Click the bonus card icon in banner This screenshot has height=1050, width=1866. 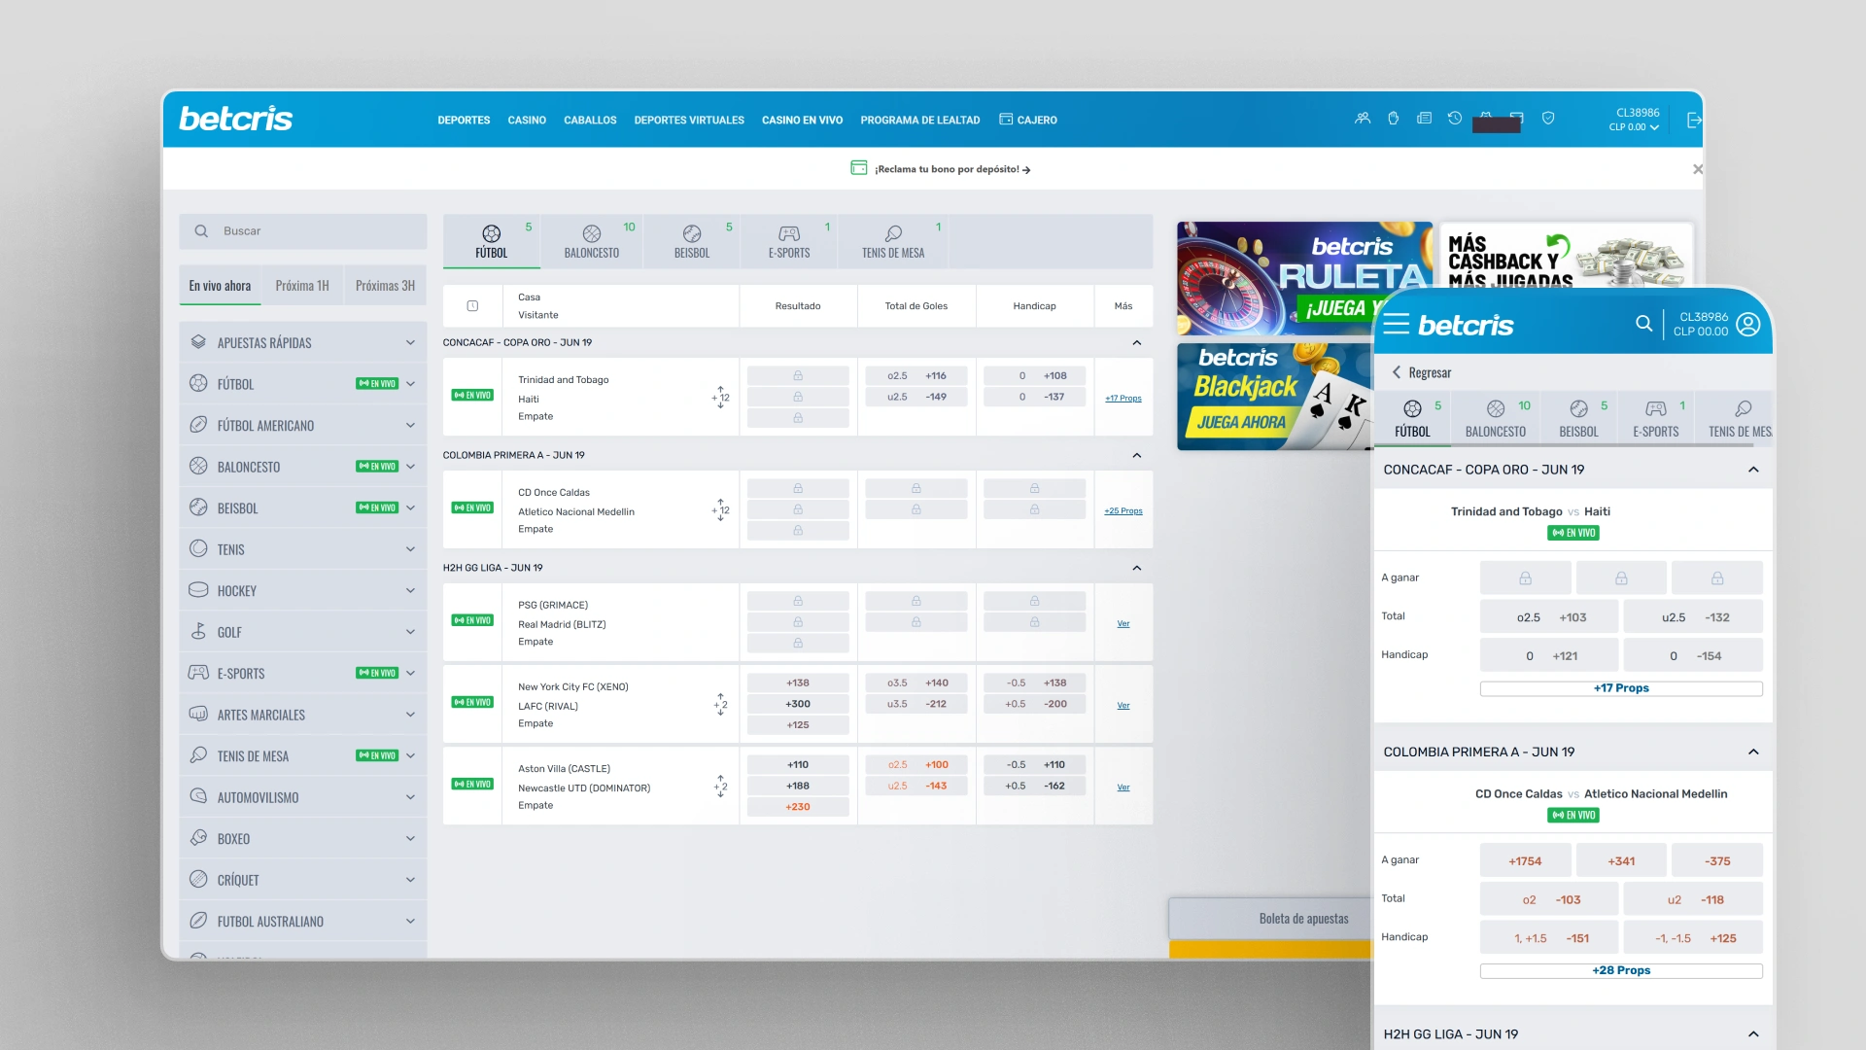(x=859, y=168)
